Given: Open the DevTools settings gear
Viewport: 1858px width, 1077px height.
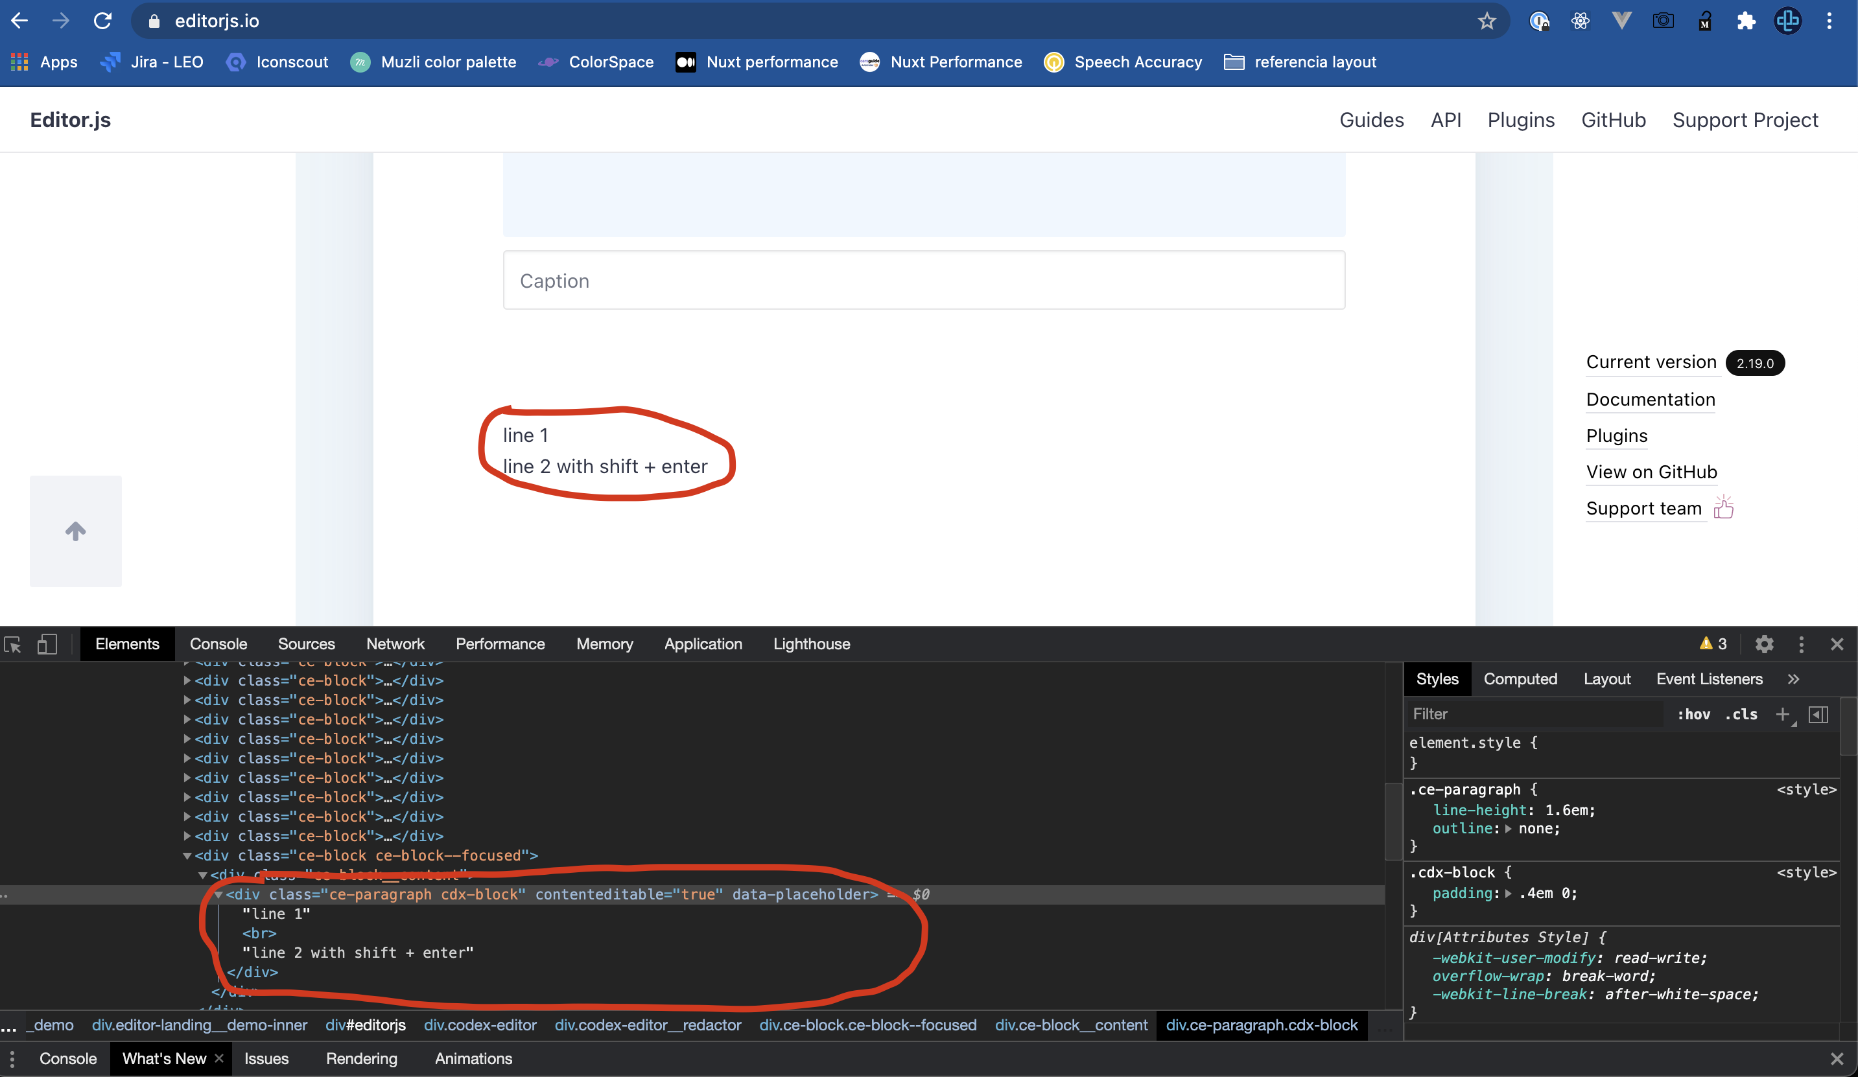Looking at the screenshot, I should (1765, 644).
